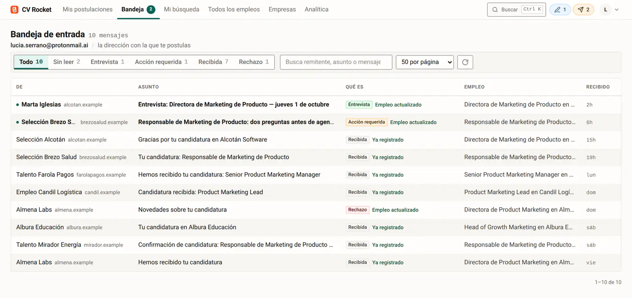Go to Mis postulaciones
Image resolution: width=632 pixels, height=298 pixels.
(x=88, y=9)
